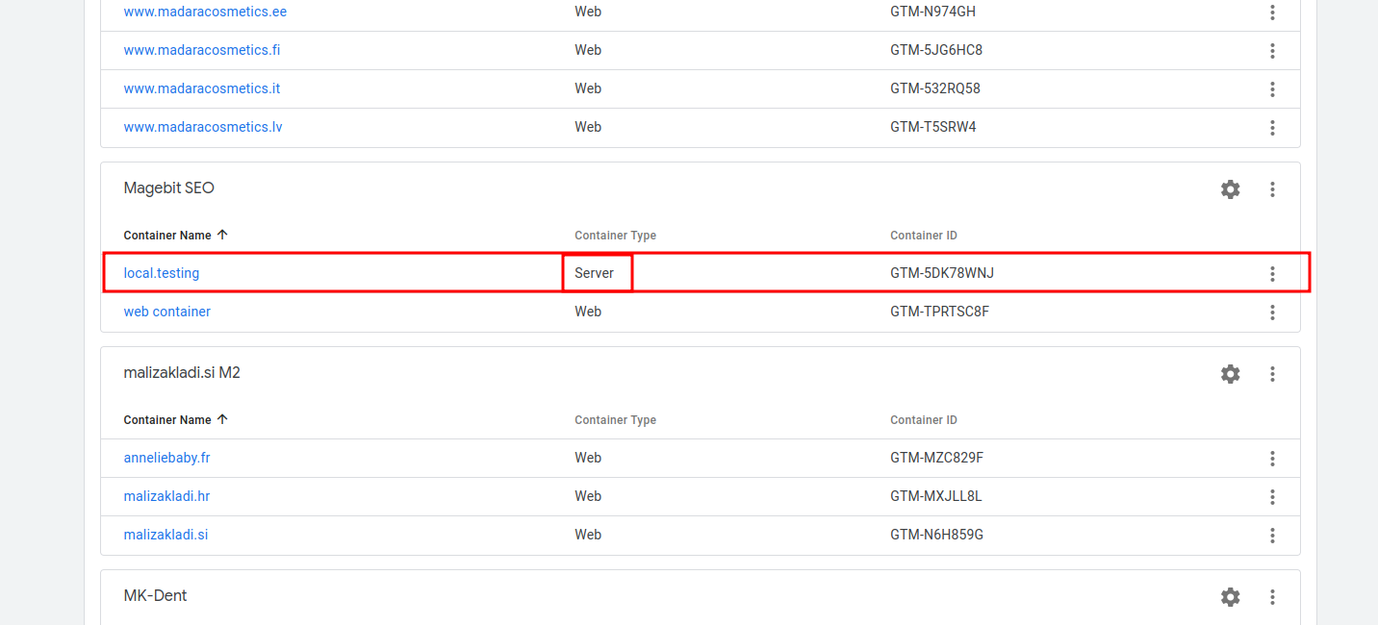The image size is (1378, 625).
Task: Open settings gear for malizakladi.si M2 account
Action: coord(1230,374)
